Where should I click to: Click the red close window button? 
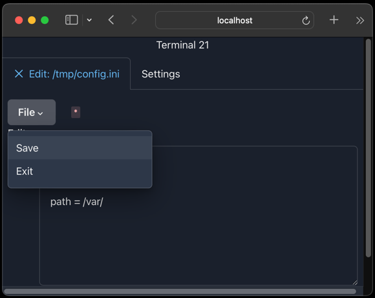(19, 20)
